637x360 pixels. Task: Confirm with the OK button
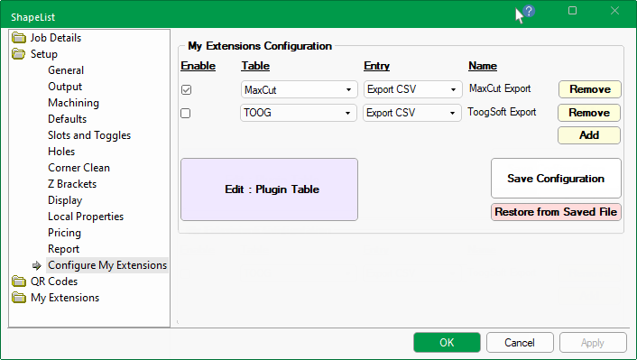pyautogui.click(x=447, y=343)
